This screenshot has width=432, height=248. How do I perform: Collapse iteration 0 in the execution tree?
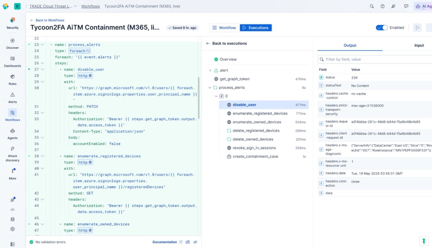216,96
